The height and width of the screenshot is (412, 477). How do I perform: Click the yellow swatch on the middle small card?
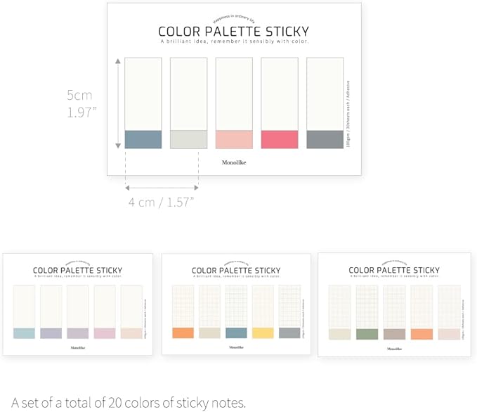pos(263,333)
